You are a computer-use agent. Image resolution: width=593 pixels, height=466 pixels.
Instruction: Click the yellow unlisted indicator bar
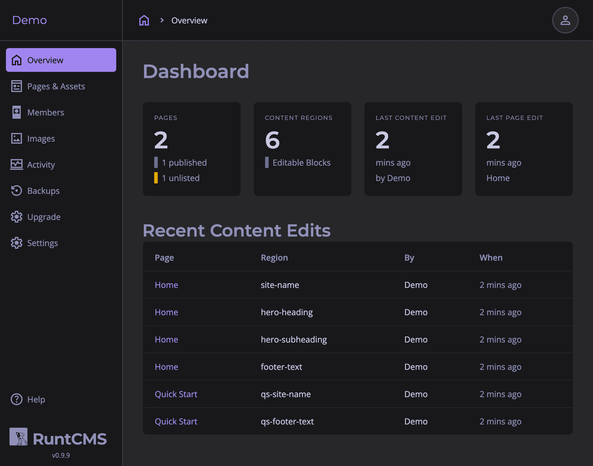(x=157, y=178)
